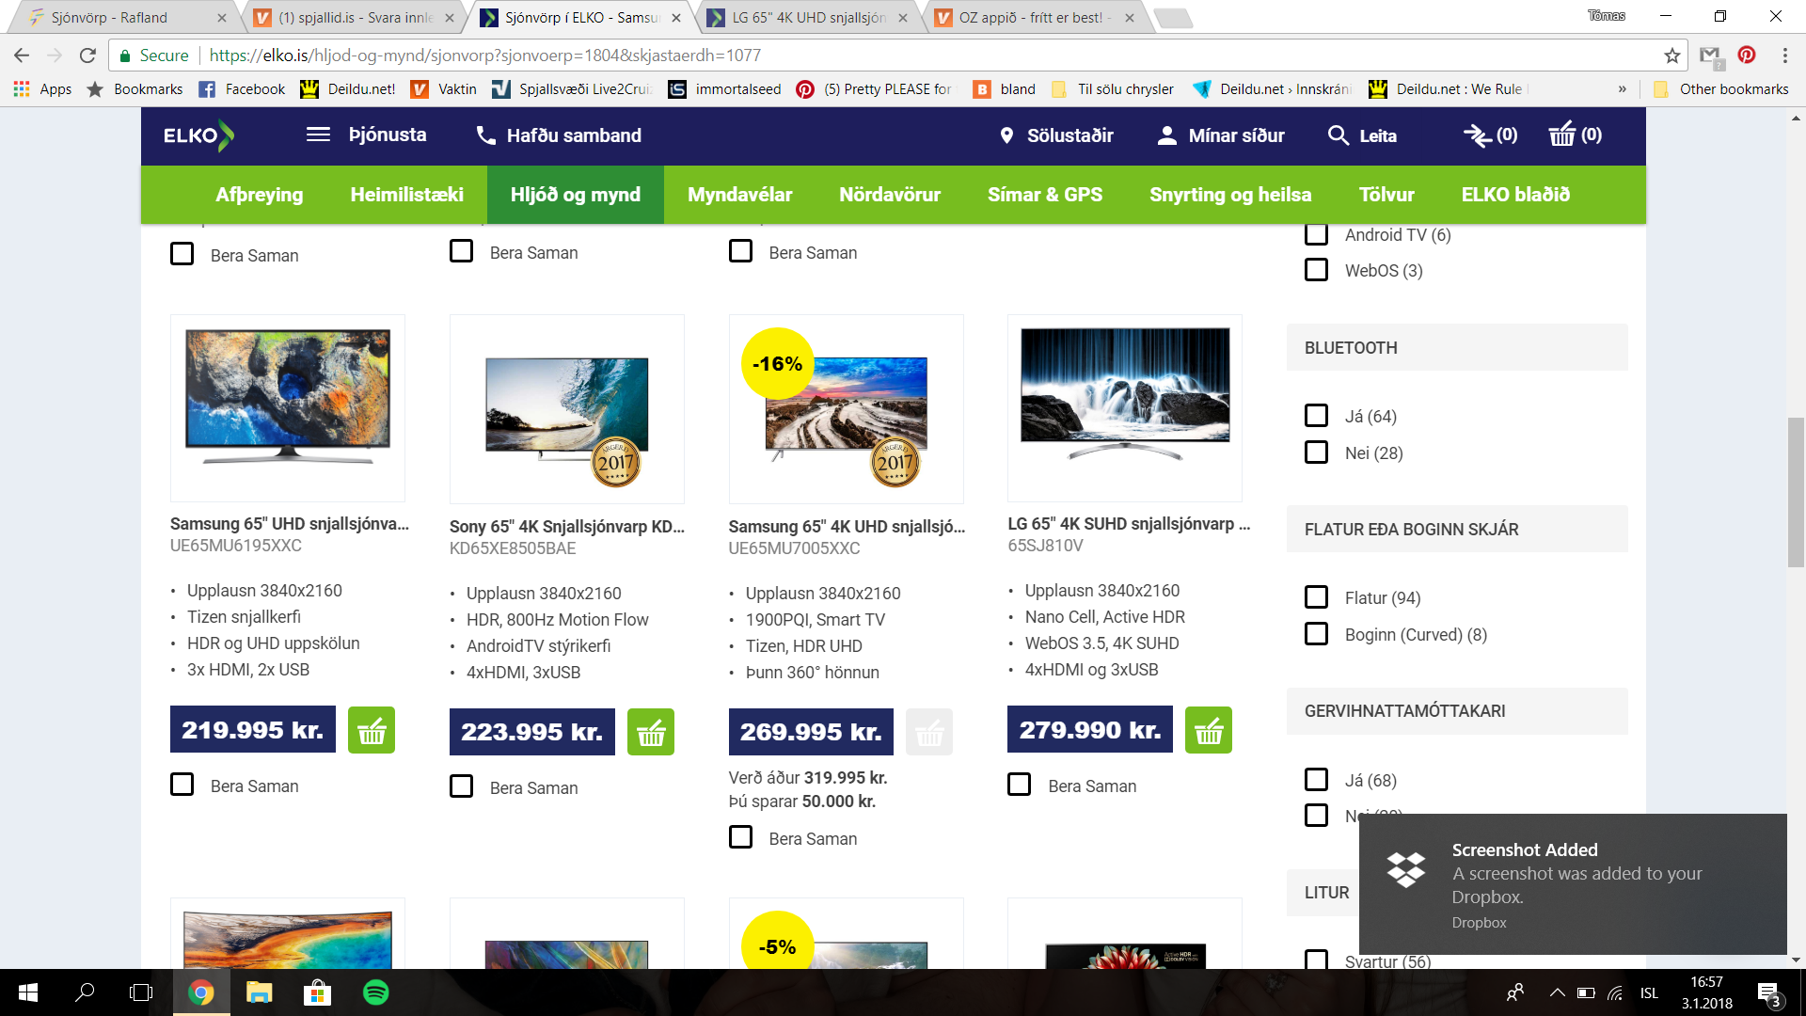
Task: Open the Chrome three-dot menu
Action: click(x=1785, y=55)
